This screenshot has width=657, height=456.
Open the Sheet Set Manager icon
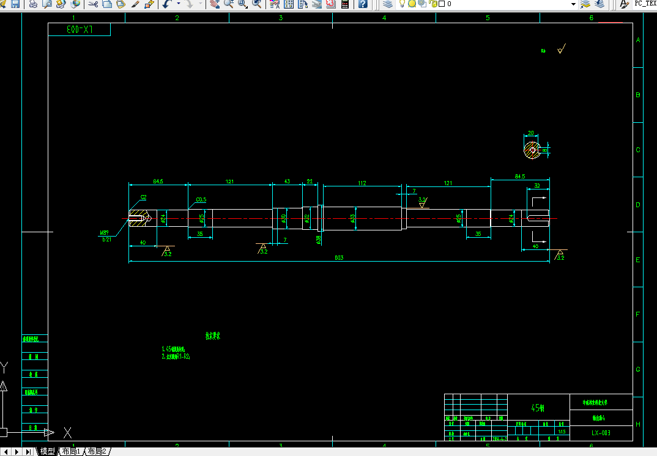click(x=317, y=4)
